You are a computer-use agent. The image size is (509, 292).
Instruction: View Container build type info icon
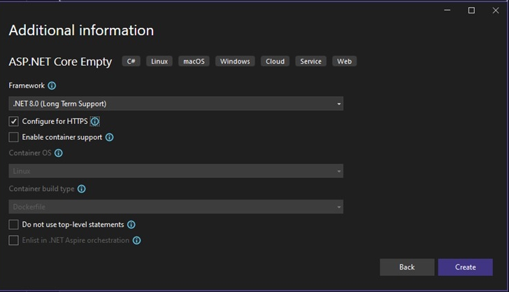82,188
